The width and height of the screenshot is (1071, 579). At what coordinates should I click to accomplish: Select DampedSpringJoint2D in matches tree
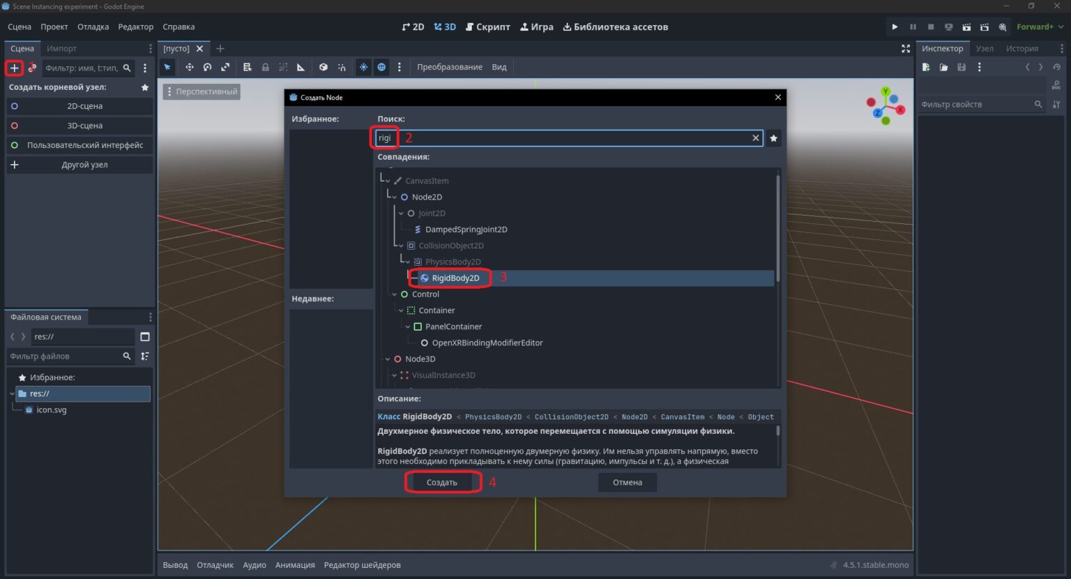pos(466,230)
